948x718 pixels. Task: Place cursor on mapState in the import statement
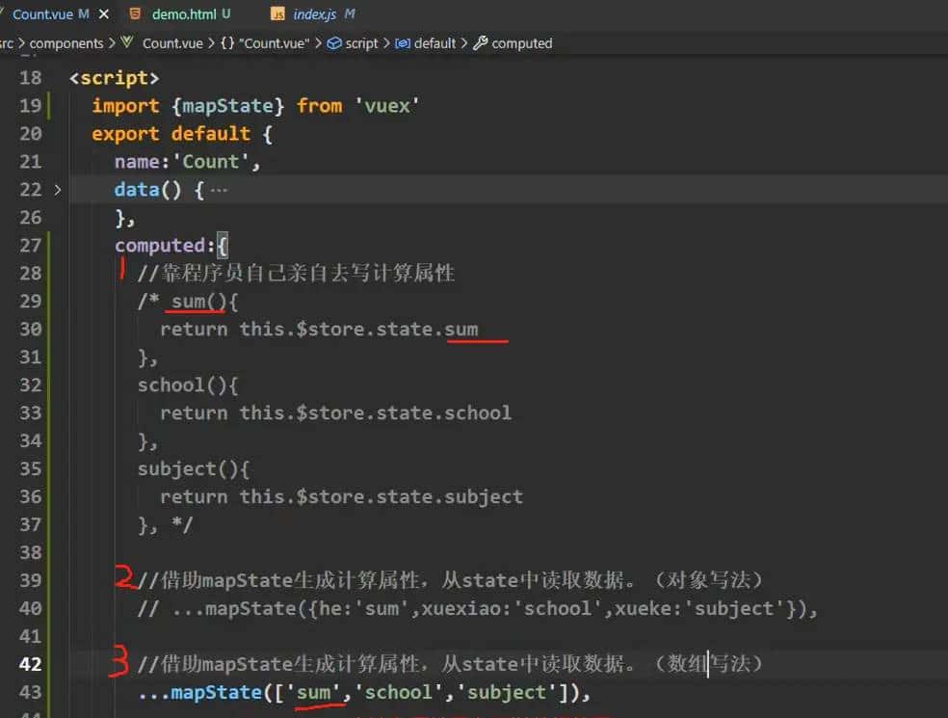tap(228, 106)
